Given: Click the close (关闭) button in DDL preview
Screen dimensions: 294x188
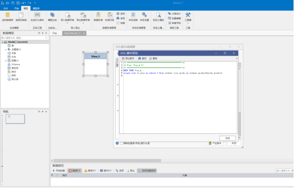Looking at the screenshot, I should point(227,138).
